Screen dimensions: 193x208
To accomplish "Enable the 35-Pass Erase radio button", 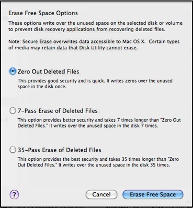I will 13,150.
